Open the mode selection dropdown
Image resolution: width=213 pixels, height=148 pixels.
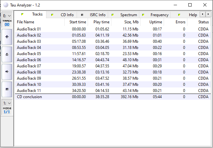click(x=7, y=103)
